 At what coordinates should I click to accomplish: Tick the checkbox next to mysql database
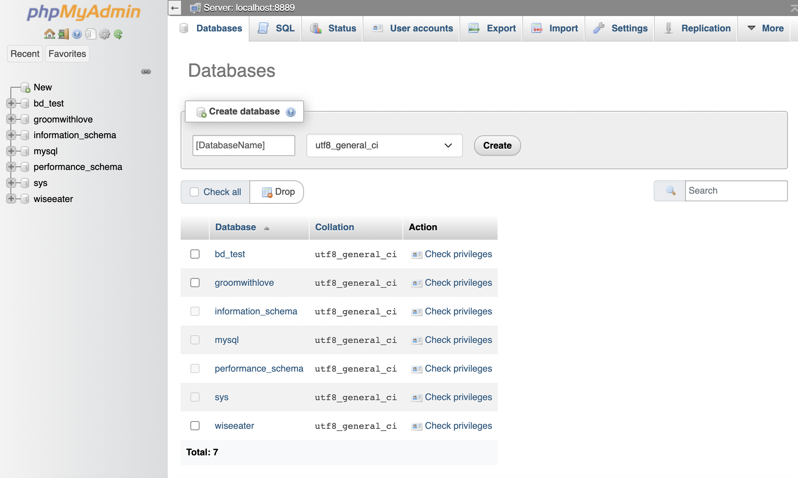pyautogui.click(x=195, y=339)
